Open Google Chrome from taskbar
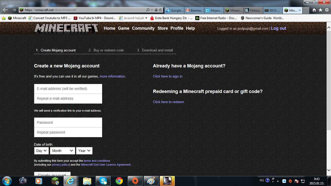Screen dimensions: 331x186 pyautogui.click(x=119, y=181)
